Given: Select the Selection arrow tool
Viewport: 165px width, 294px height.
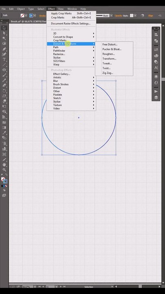Looking at the screenshot, I should [x=4, y=28].
